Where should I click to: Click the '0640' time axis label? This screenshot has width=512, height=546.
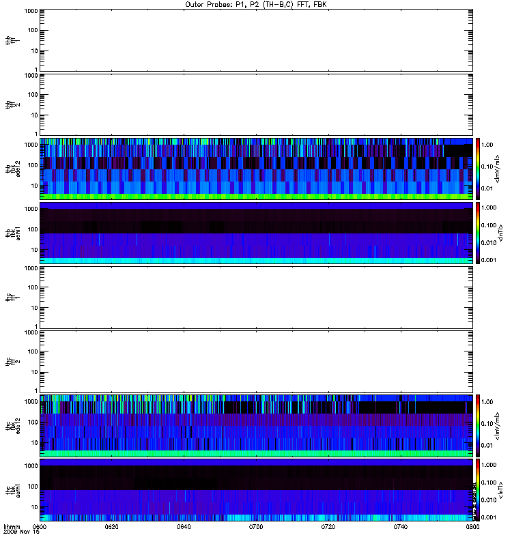[184, 527]
